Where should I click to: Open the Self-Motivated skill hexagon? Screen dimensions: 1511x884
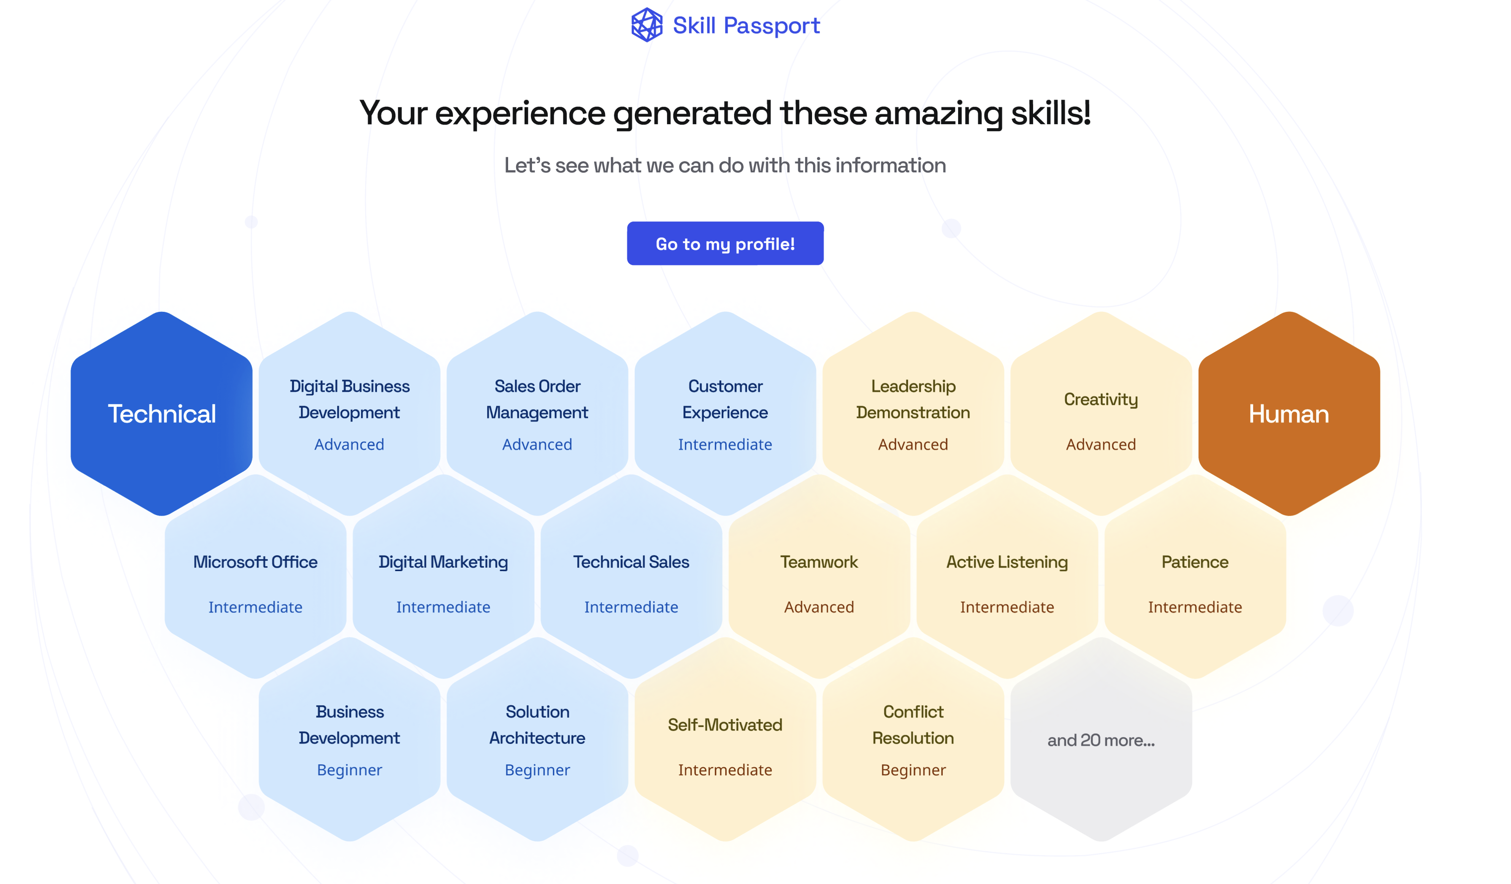point(725,739)
